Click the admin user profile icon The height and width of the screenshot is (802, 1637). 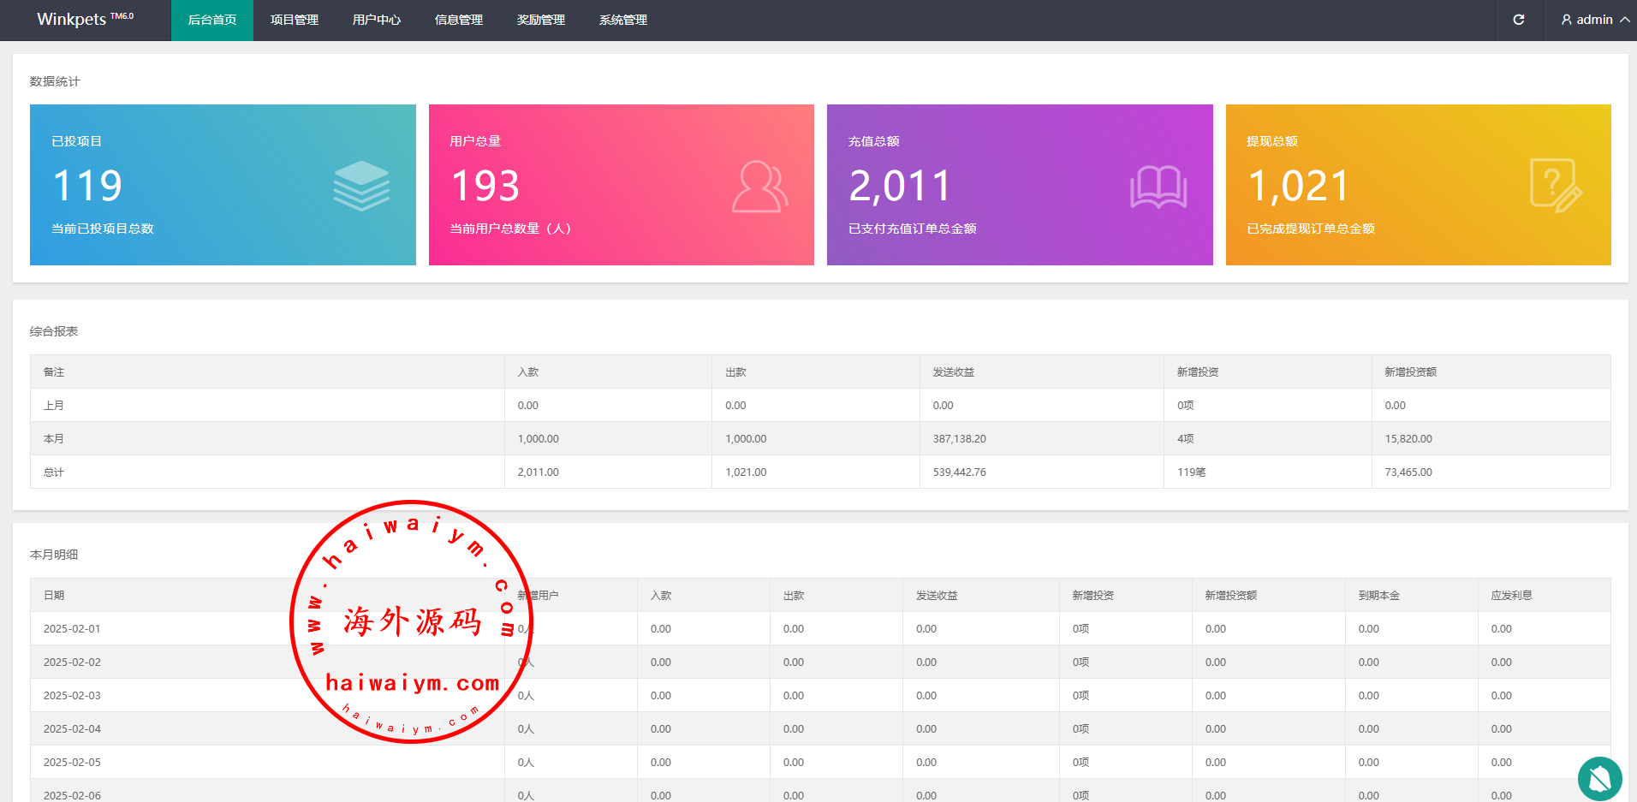[x=1566, y=20]
